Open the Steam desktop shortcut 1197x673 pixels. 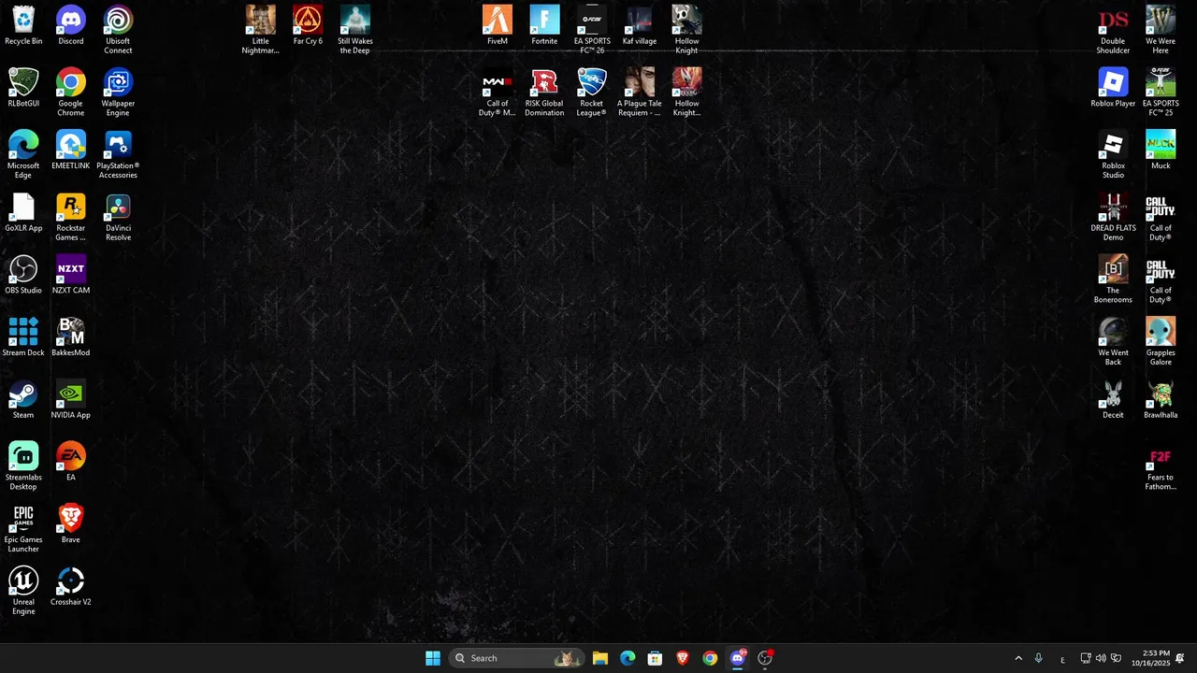click(x=23, y=400)
